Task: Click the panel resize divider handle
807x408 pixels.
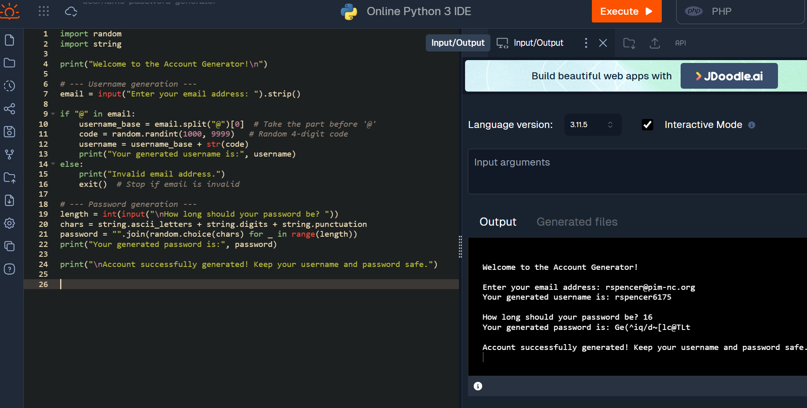Action: [460, 247]
